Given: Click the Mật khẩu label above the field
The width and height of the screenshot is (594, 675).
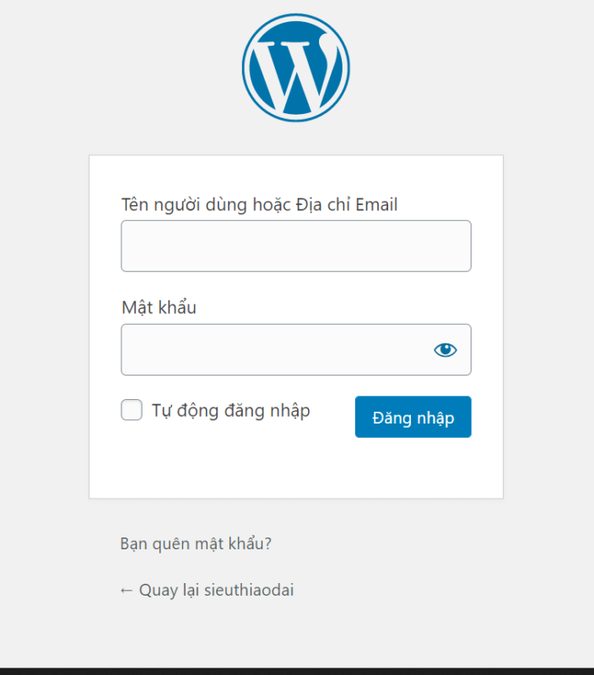Looking at the screenshot, I should tap(159, 307).
